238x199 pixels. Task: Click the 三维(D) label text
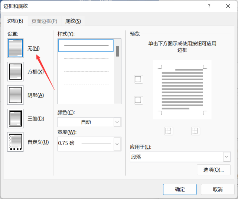pyautogui.click(x=36, y=119)
